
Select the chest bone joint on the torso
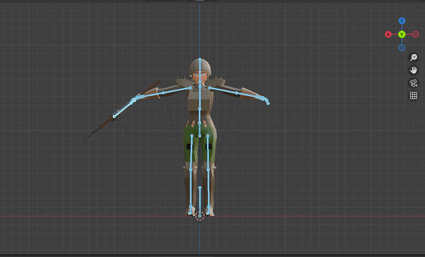tap(200, 109)
